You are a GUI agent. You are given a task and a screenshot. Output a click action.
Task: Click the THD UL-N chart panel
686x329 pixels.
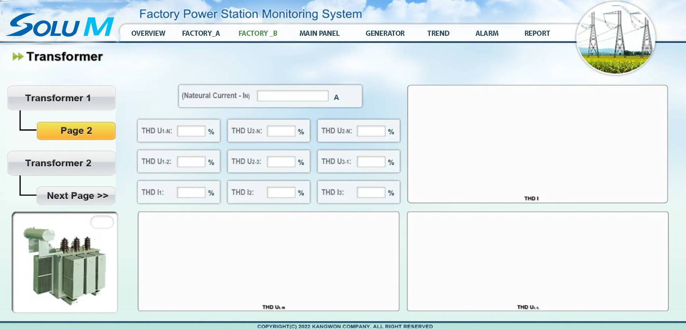coord(268,261)
